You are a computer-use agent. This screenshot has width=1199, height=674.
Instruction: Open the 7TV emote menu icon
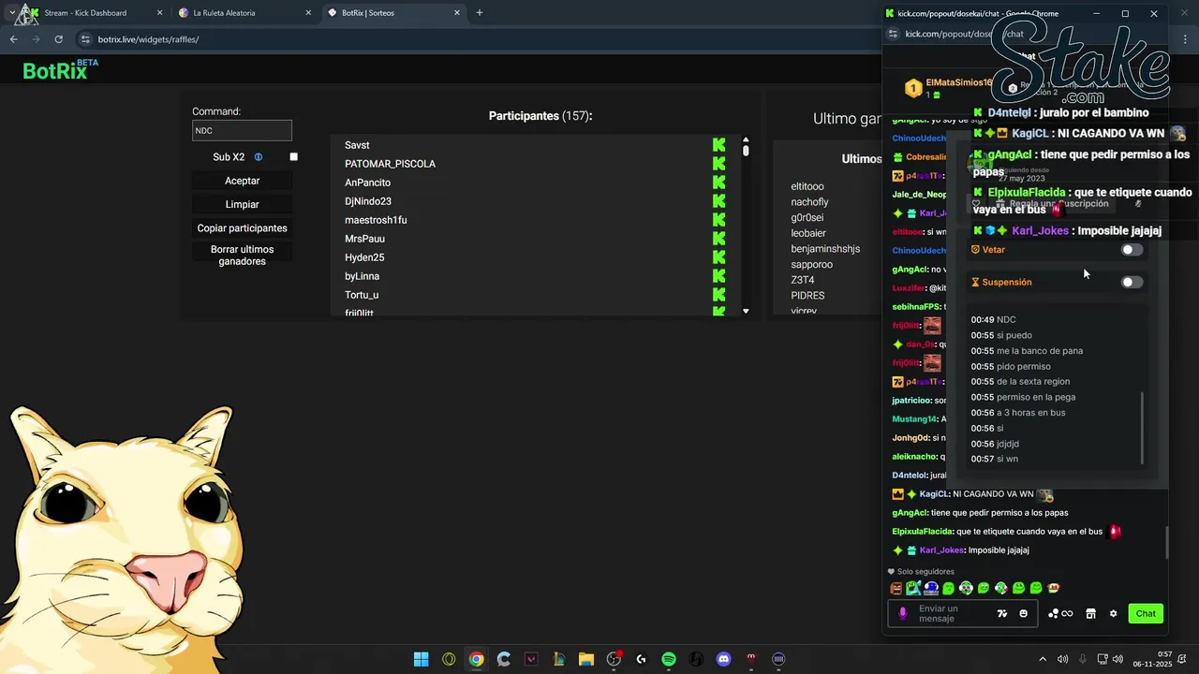tap(1001, 613)
